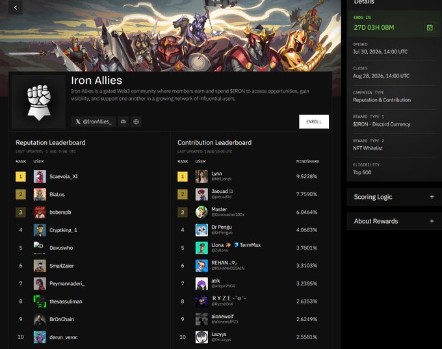Select user name Scaevola_XI
442x349 pixels.
(64, 177)
